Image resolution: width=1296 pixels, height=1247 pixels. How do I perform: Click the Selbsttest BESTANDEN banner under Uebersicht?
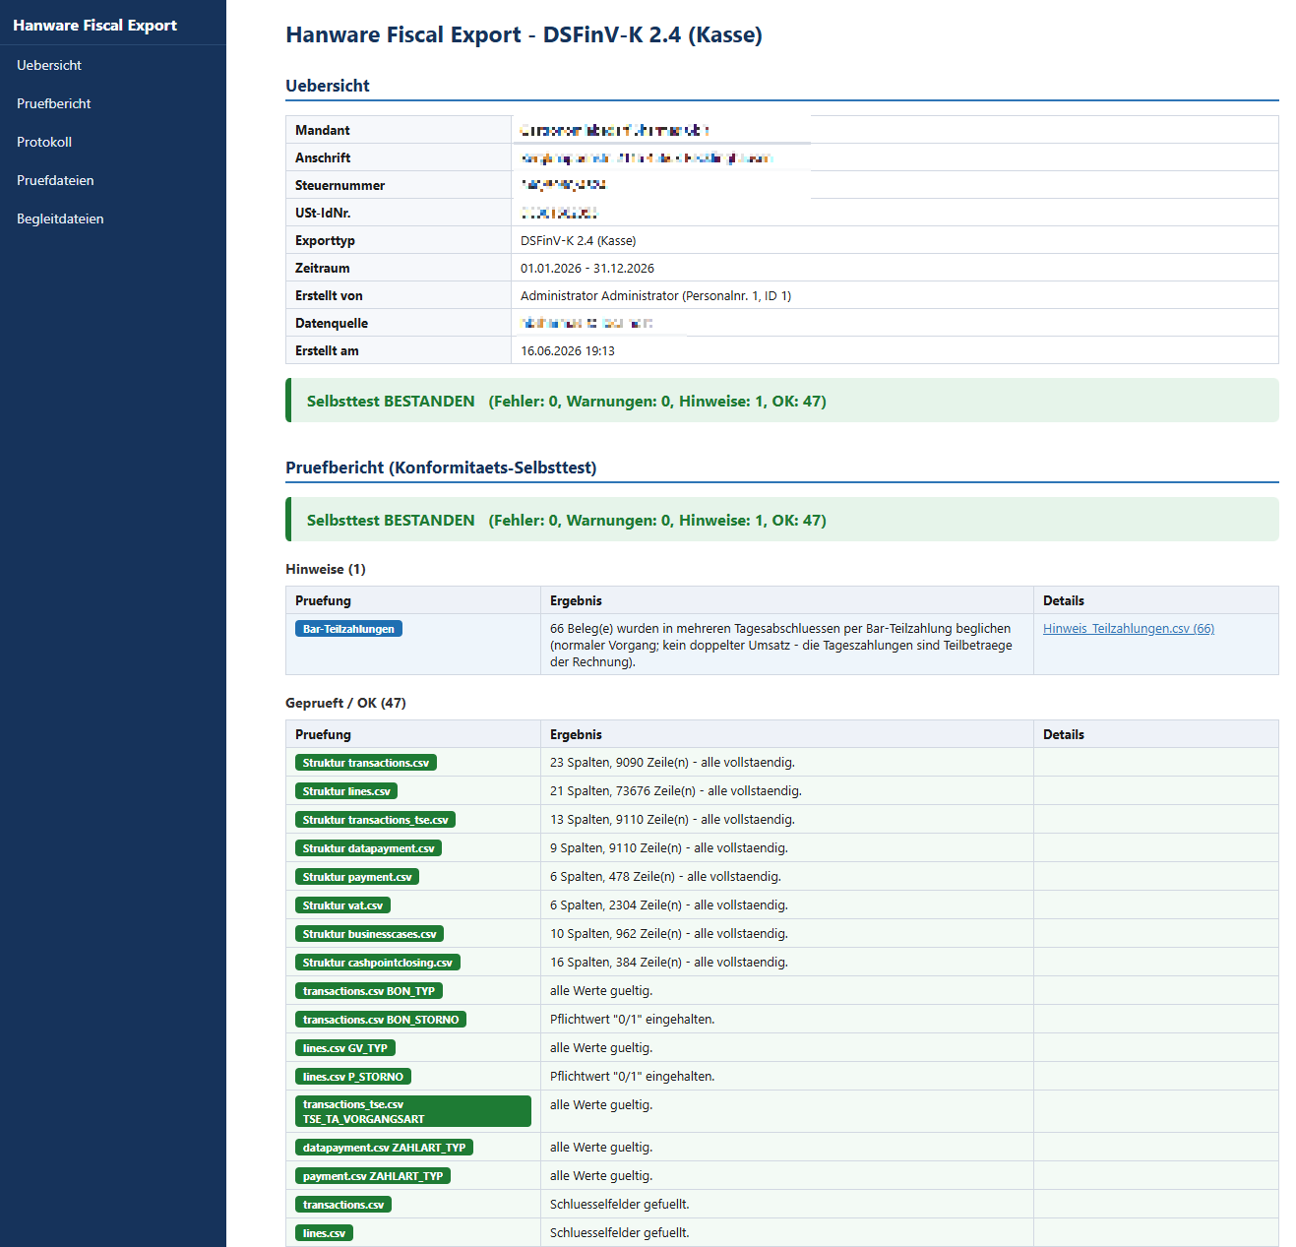coord(782,401)
